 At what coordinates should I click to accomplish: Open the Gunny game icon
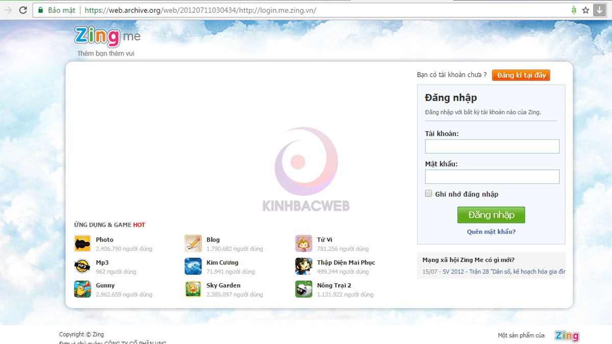click(x=82, y=289)
